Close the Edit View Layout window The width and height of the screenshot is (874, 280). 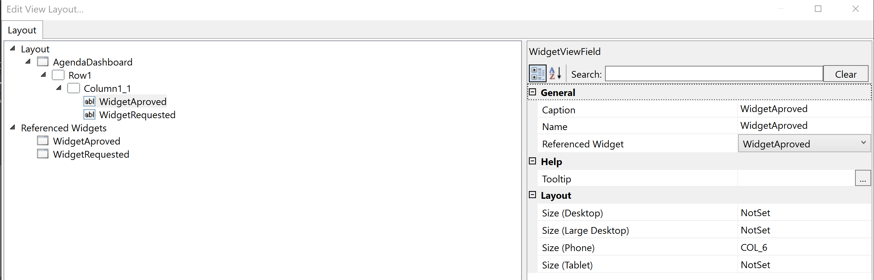point(855,9)
